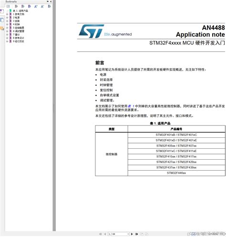This screenshot has height=237, width=226.
Task: Click cell 'STM32F446xx'
Action: click(x=176, y=173)
